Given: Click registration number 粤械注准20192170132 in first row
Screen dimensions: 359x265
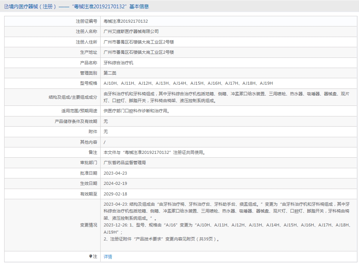Looking at the screenshot, I should 126,21.
